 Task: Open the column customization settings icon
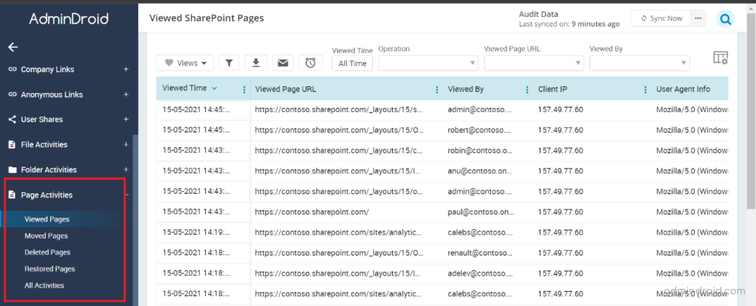click(x=721, y=58)
